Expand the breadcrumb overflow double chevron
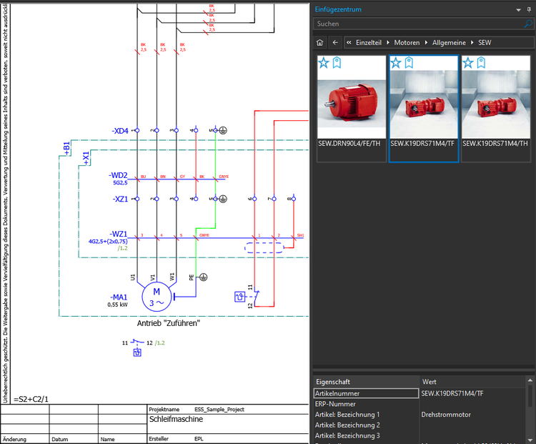 point(349,43)
